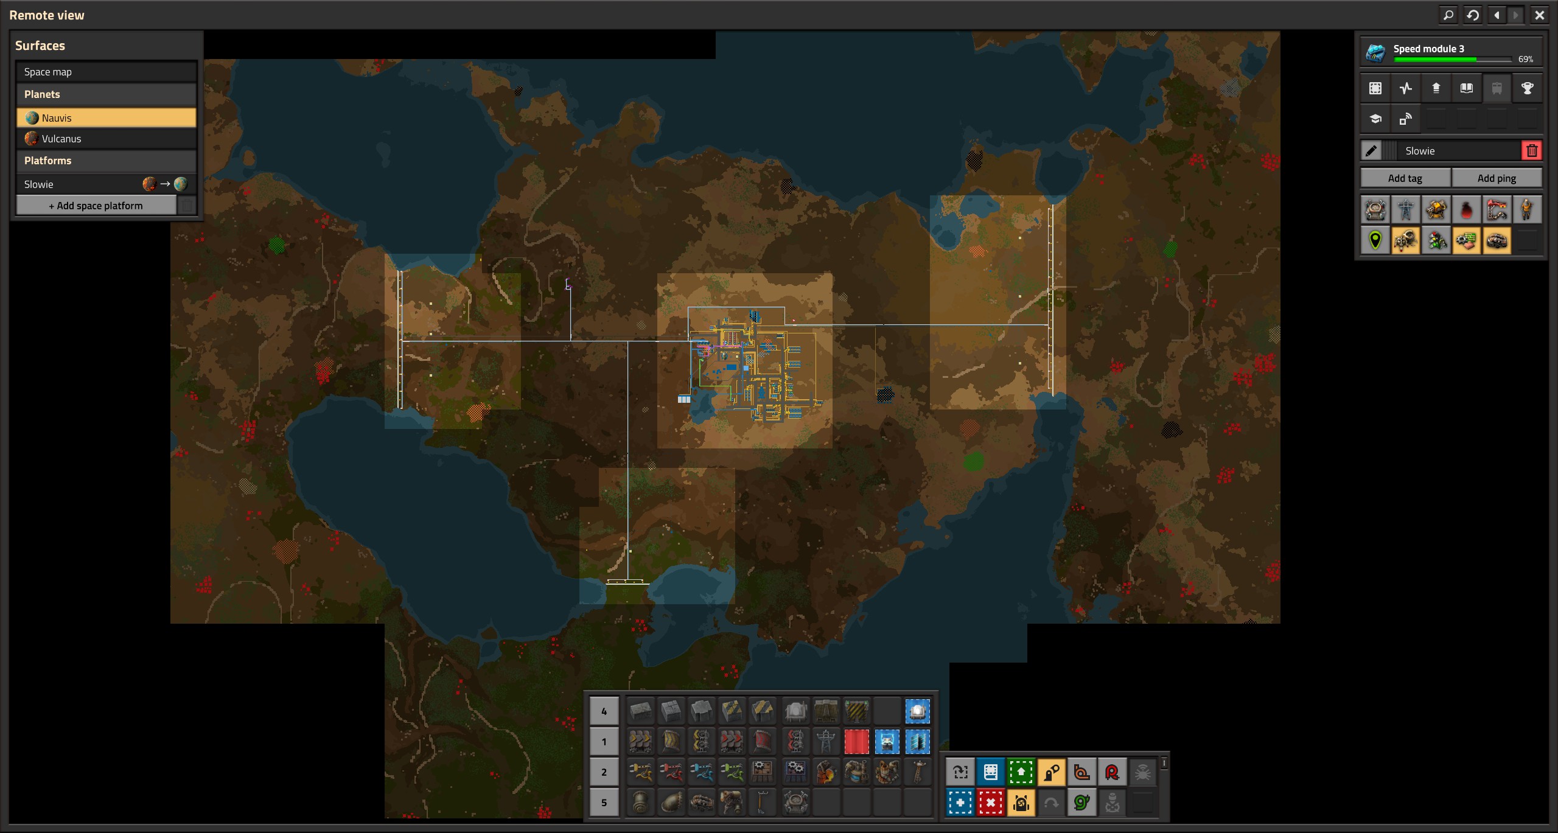Screen dimensions: 1558x833
Task: Rename Slowie with the pencil icon
Action: tap(1371, 151)
